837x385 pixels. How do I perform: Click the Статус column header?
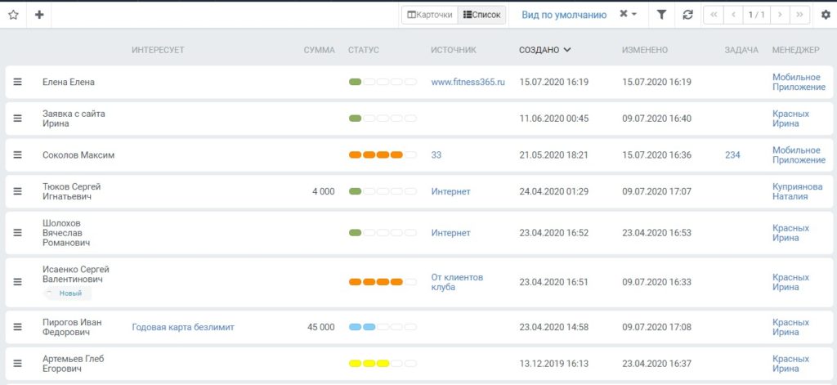click(364, 50)
